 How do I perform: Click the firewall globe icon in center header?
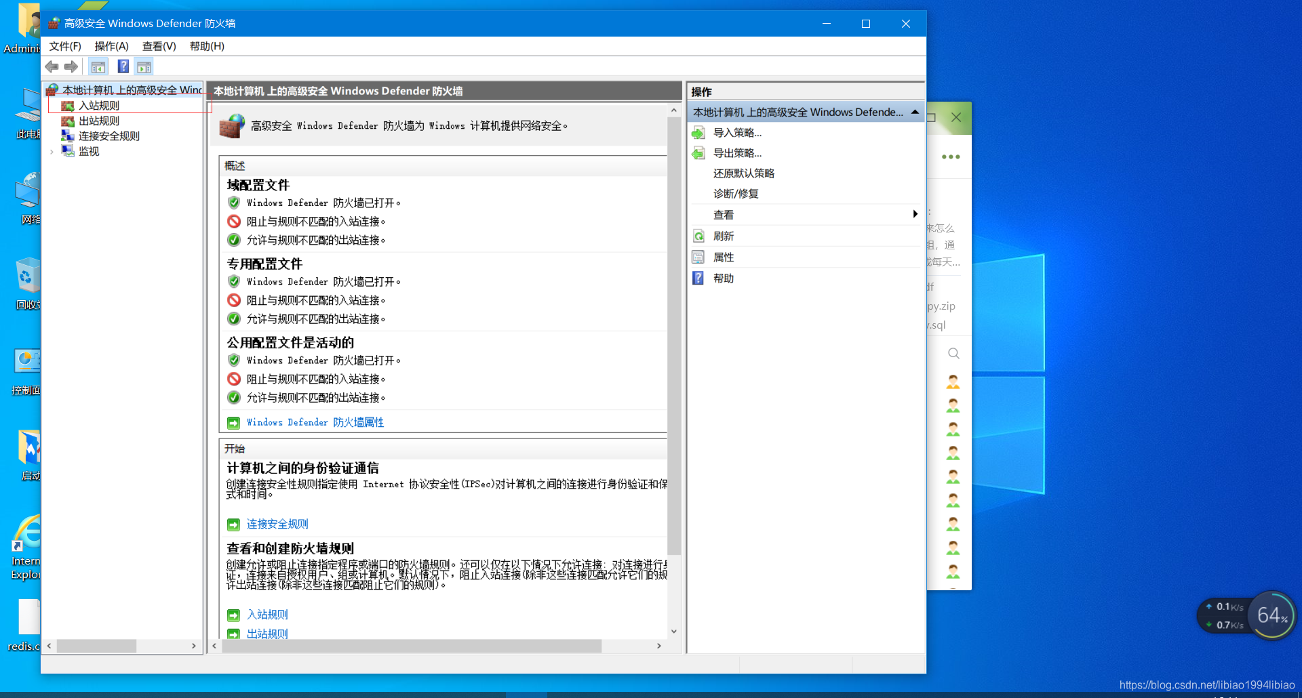click(232, 126)
